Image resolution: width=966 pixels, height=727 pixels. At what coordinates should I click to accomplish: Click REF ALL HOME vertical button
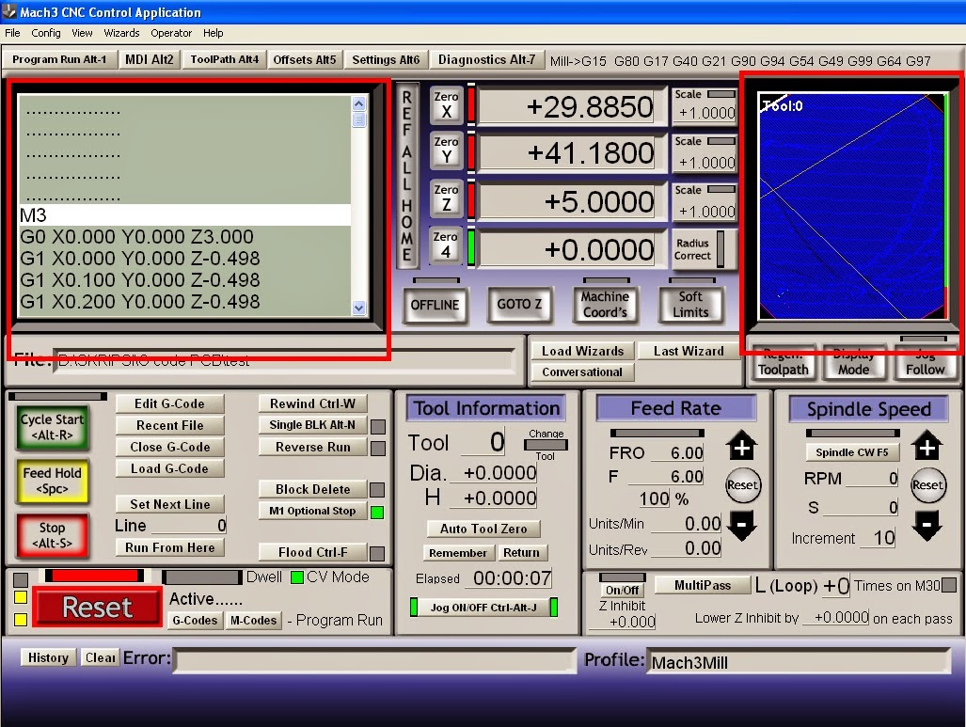point(406,176)
